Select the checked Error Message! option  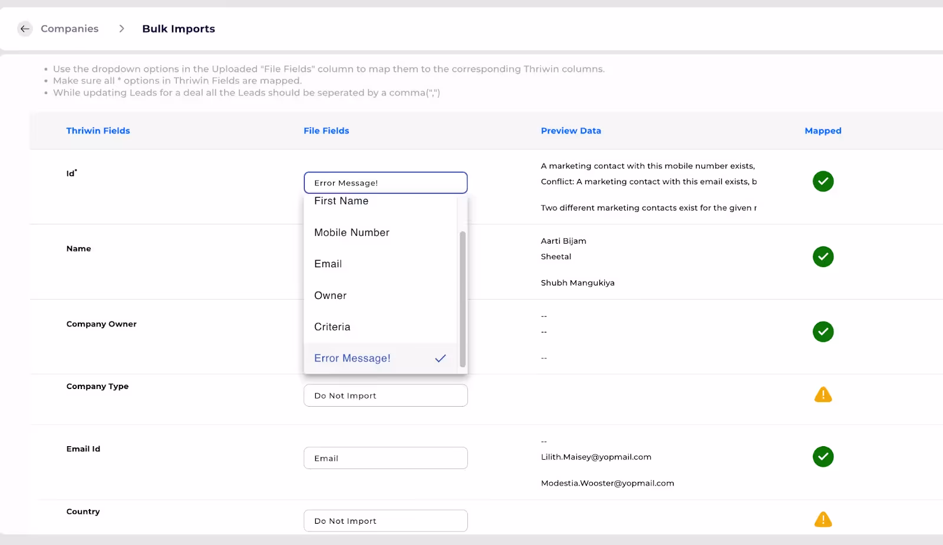click(380, 358)
